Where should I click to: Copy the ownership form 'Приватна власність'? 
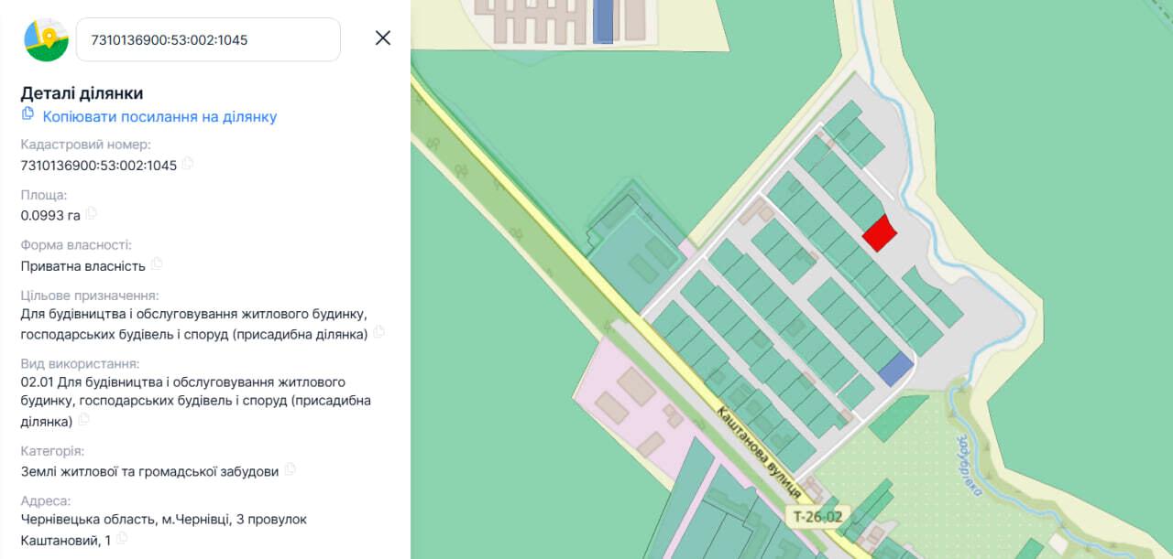[x=157, y=264]
